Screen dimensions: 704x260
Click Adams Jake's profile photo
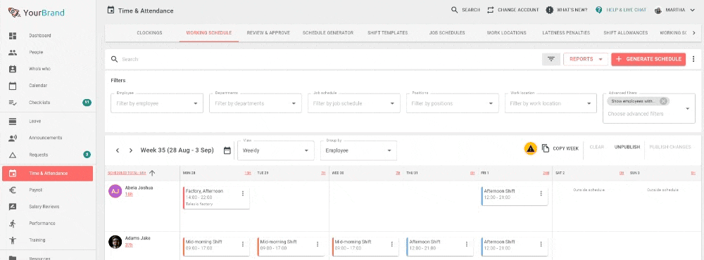pos(115,242)
